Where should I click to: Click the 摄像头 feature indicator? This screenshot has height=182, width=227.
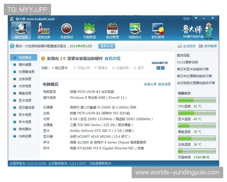[x=101, y=68]
